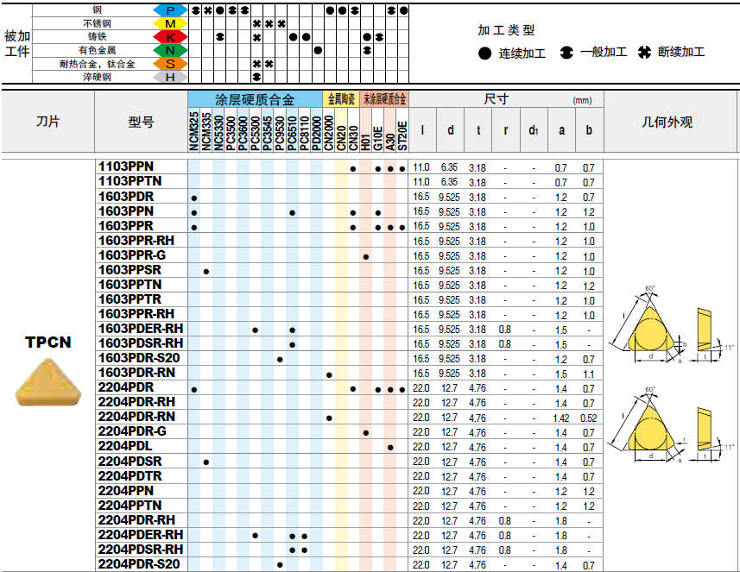Screen dimensions: 740x572
Task: Click the gray H hardened steel badge
Action: click(170, 77)
